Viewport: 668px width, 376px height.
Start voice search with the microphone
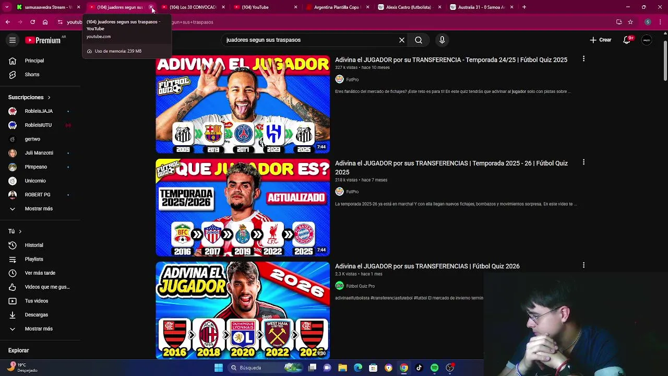[x=442, y=40]
